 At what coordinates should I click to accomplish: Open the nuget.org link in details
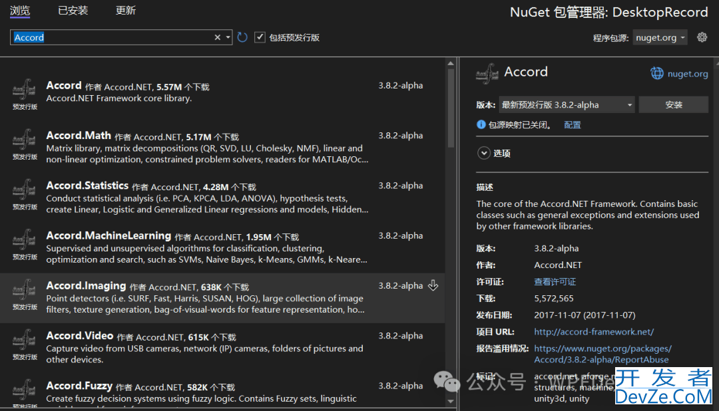coord(687,74)
